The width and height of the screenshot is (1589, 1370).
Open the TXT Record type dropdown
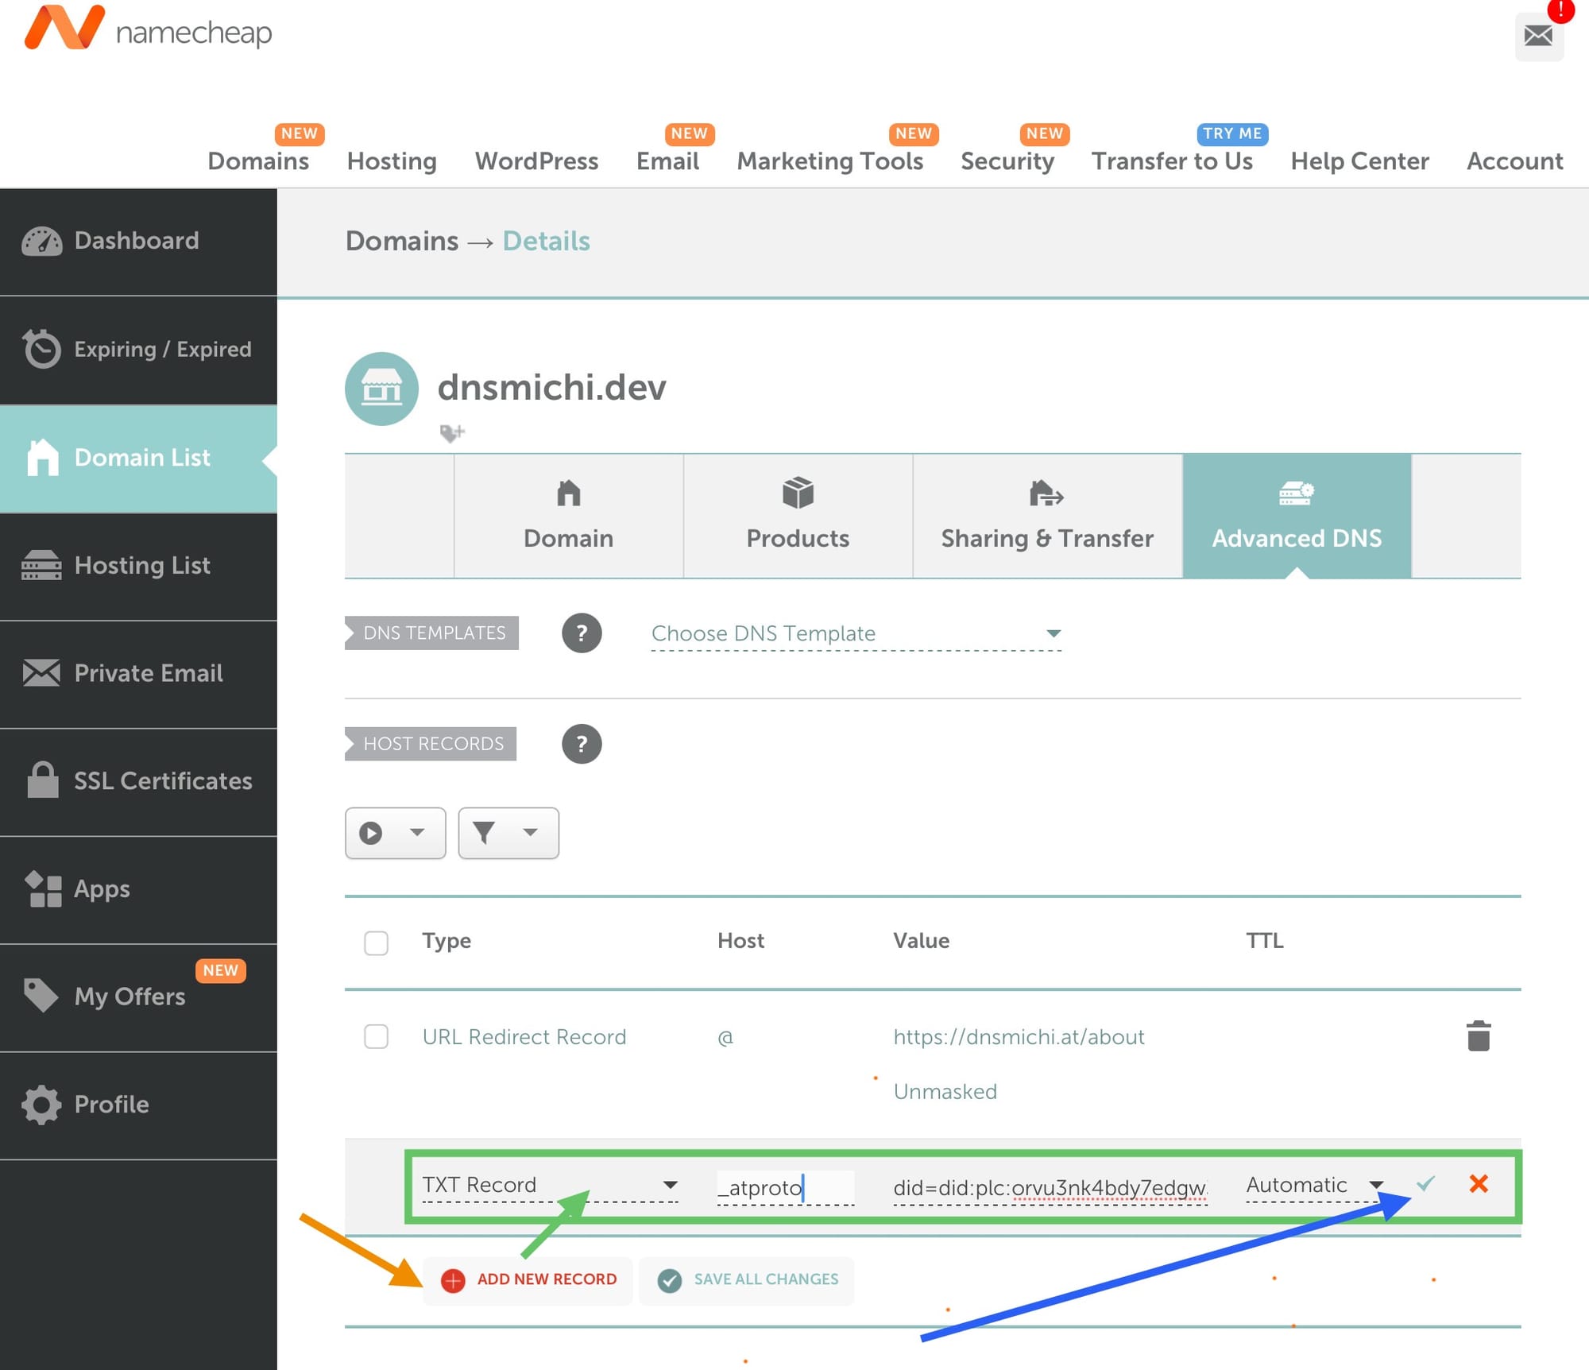550,1185
